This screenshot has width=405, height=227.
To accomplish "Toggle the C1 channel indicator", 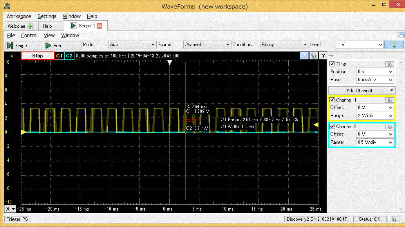I will pyautogui.click(x=60, y=55).
